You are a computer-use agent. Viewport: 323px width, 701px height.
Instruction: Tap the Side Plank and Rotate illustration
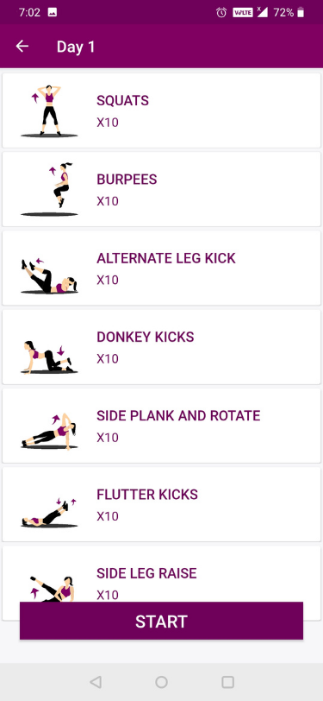point(49,432)
